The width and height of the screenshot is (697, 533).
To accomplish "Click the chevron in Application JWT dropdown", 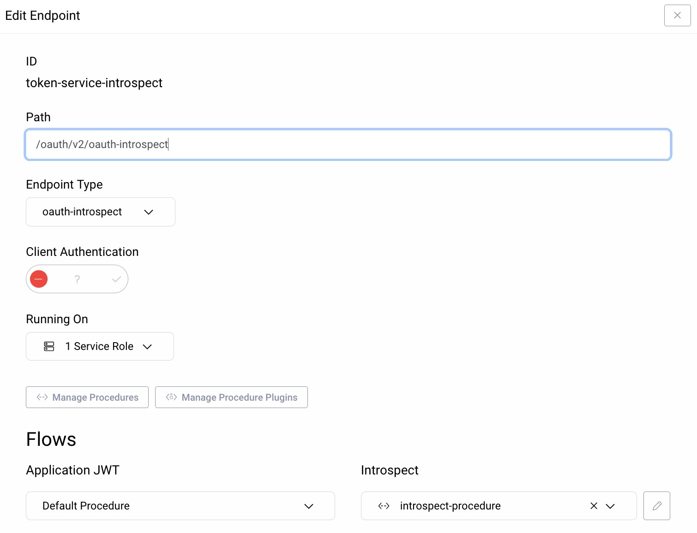I will click(309, 506).
